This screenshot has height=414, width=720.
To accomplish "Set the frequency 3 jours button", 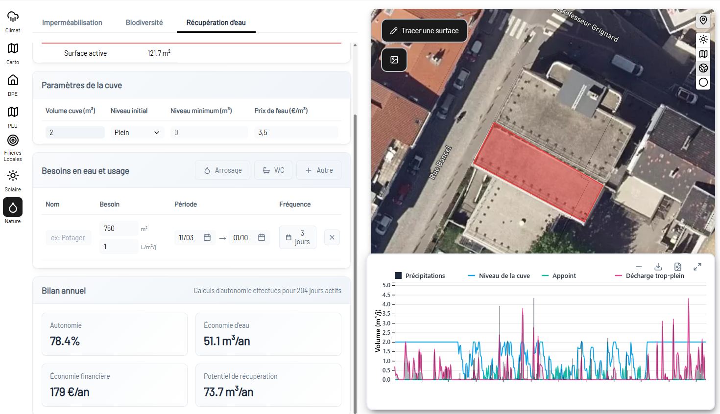I will [x=297, y=237].
